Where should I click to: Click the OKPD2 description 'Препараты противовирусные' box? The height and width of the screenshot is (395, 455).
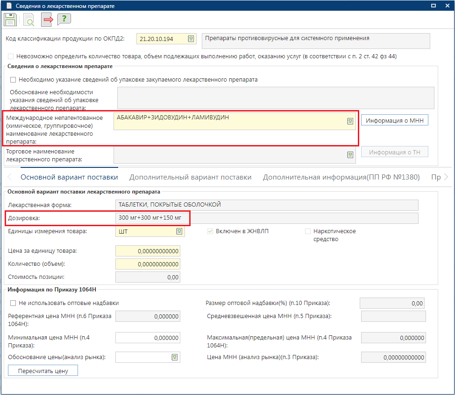(x=316, y=41)
